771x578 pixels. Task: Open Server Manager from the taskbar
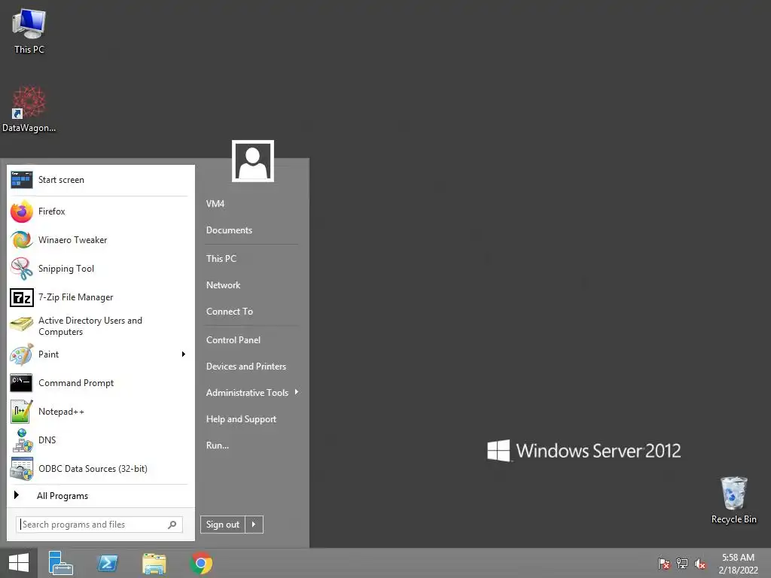coord(60,563)
